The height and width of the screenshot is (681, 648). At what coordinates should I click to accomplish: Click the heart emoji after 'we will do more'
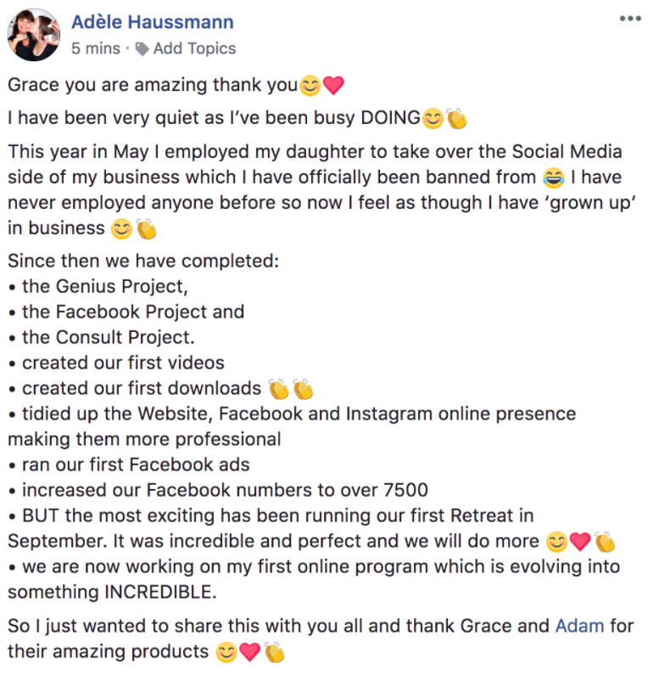[x=580, y=541]
